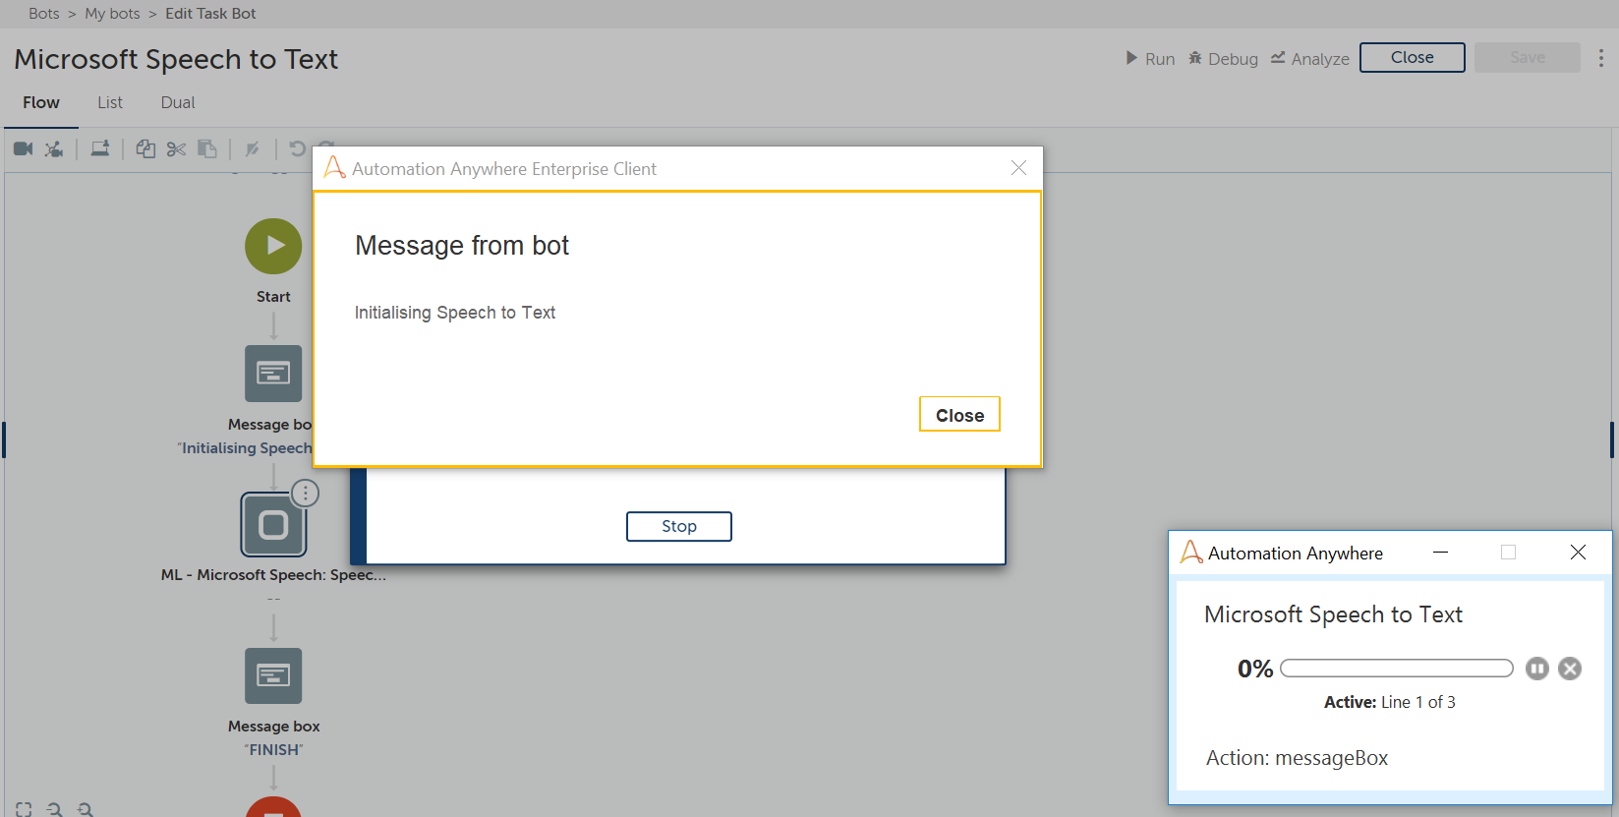Click the 'Microsoft Speech to Text' progress window heading

click(x=1333, y=614)
